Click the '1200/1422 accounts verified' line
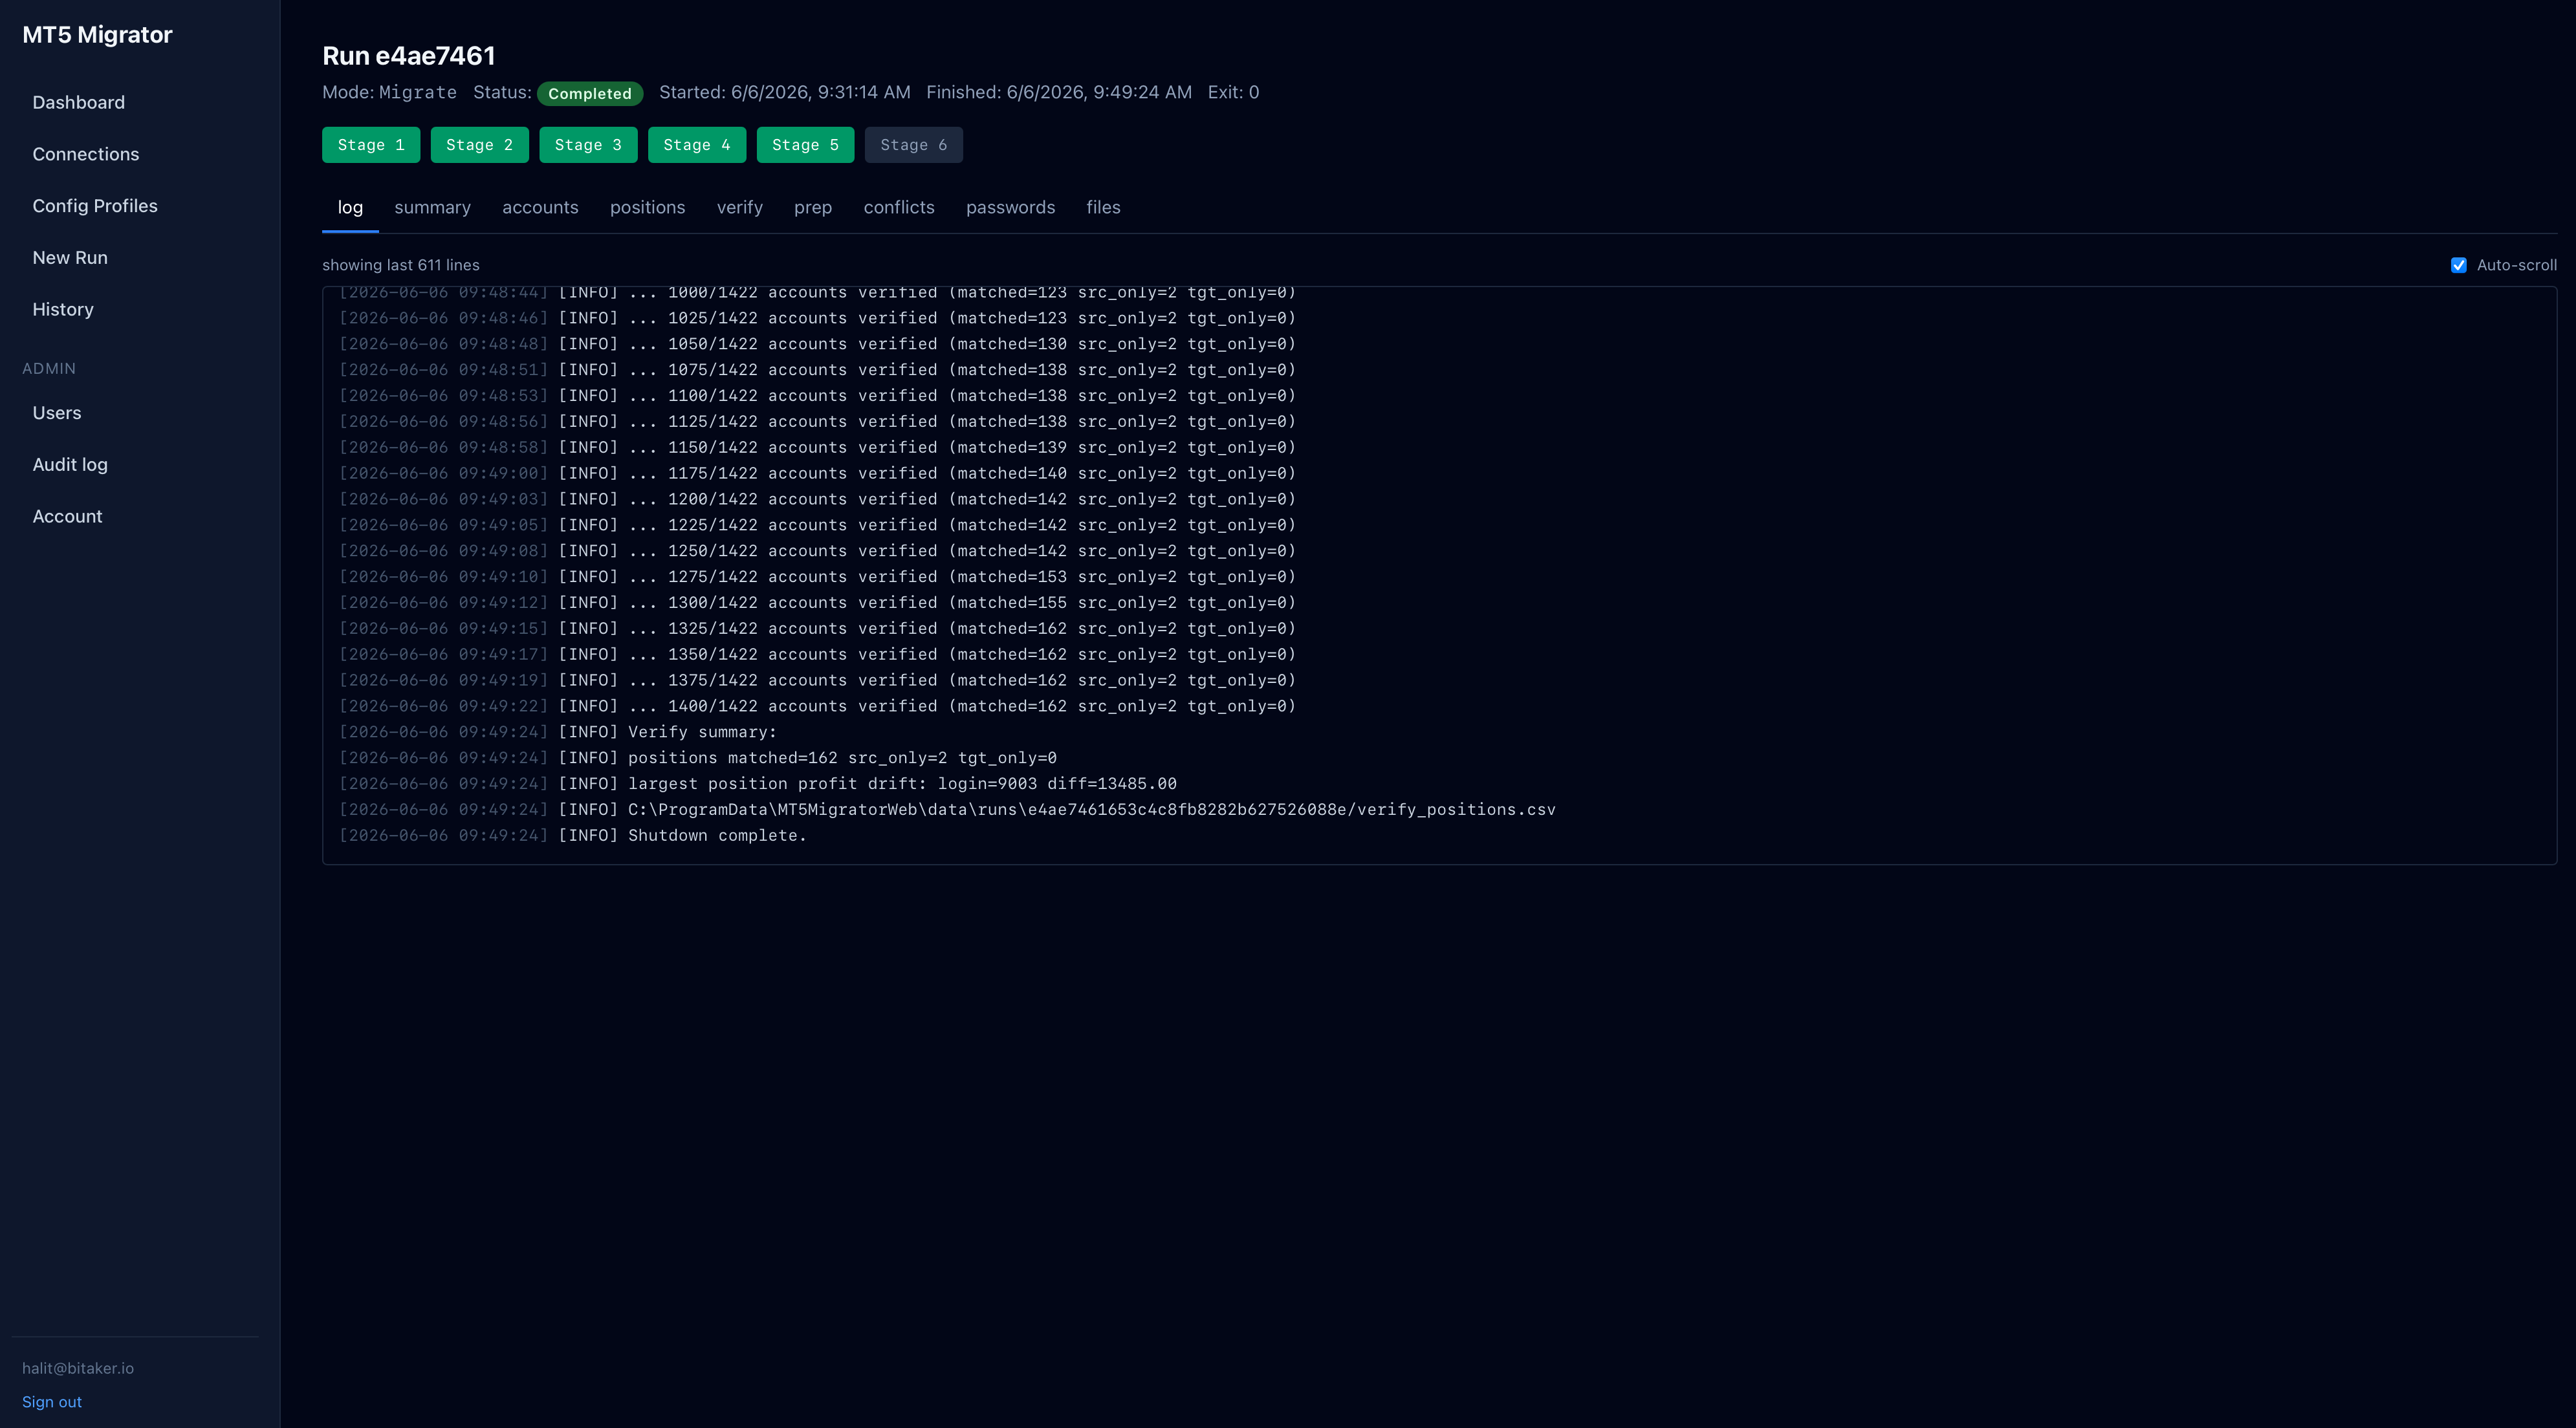Image resolution: width=2576 pixels, height=1428 pixels. tap(818, 499)
